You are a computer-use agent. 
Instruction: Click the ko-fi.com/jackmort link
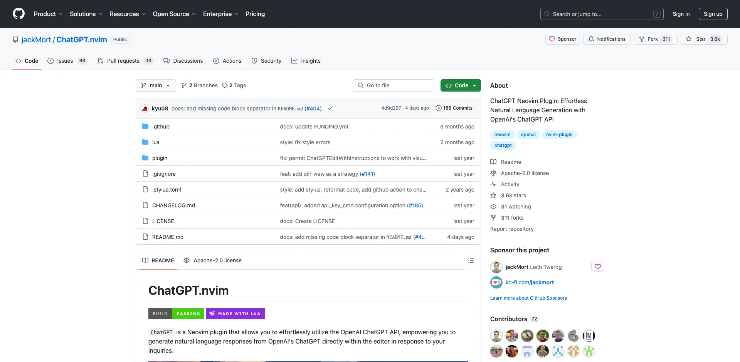(530, 282)
